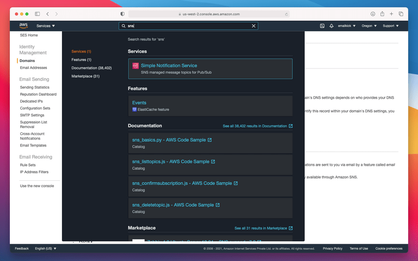418x261 pixels.
Task: Show Safari downloads icon
Action: [x=373, y=14]
